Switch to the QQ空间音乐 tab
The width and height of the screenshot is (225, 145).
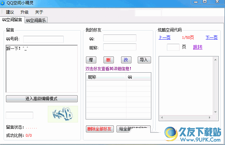point(36,20)
